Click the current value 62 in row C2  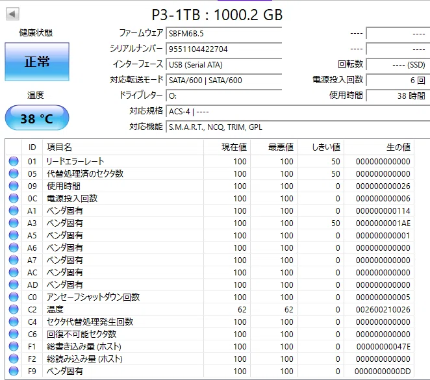(x=242, y=310)
